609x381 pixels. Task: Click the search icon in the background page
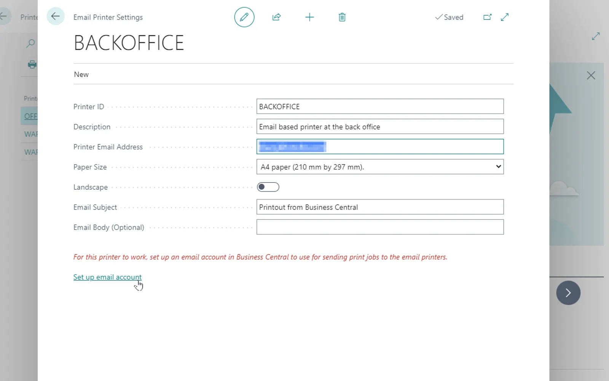point(30,43)
